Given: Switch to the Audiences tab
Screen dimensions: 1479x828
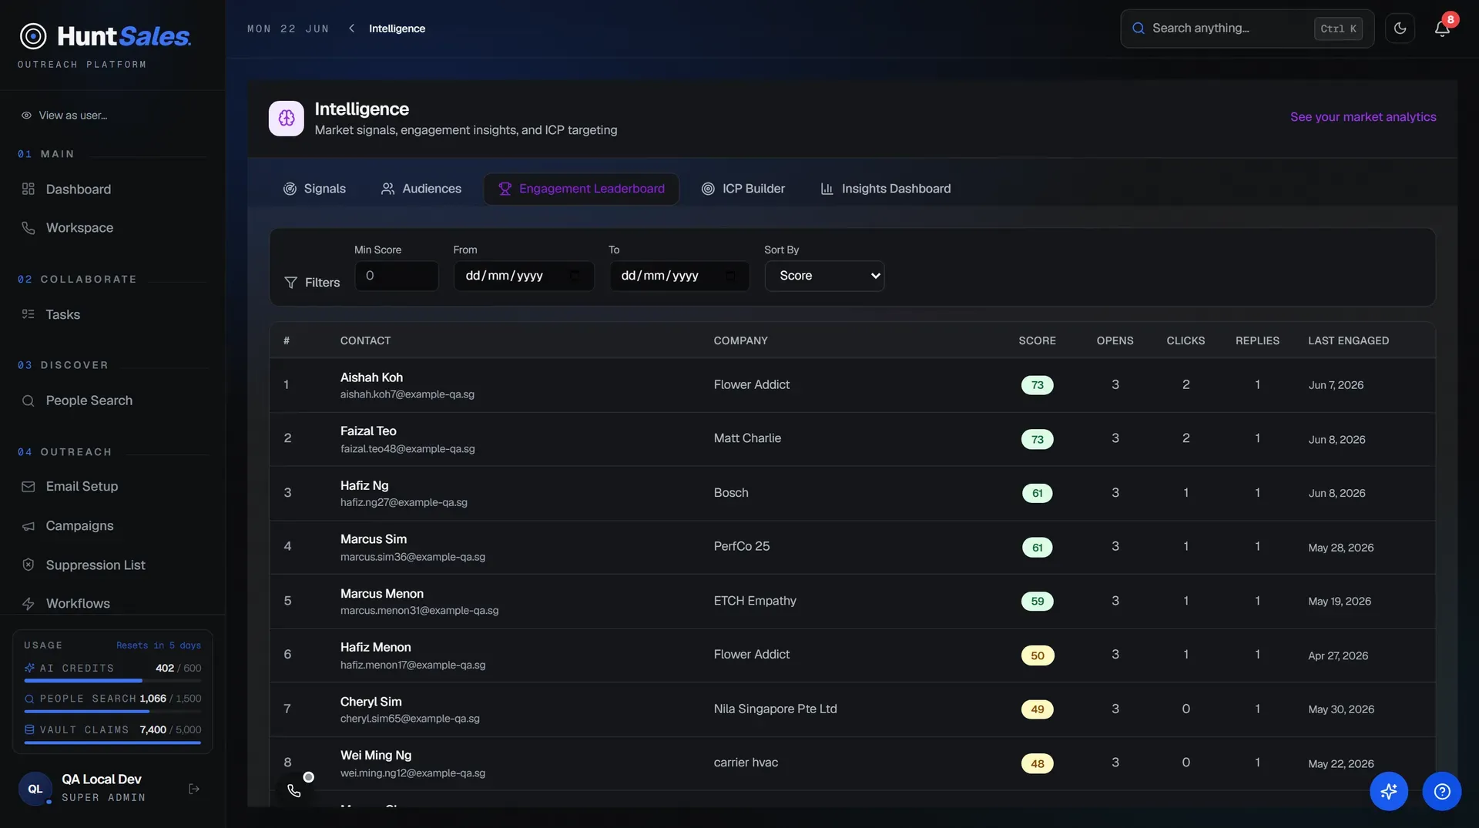Looking at the screenshot, I should [x=421, y=189].
